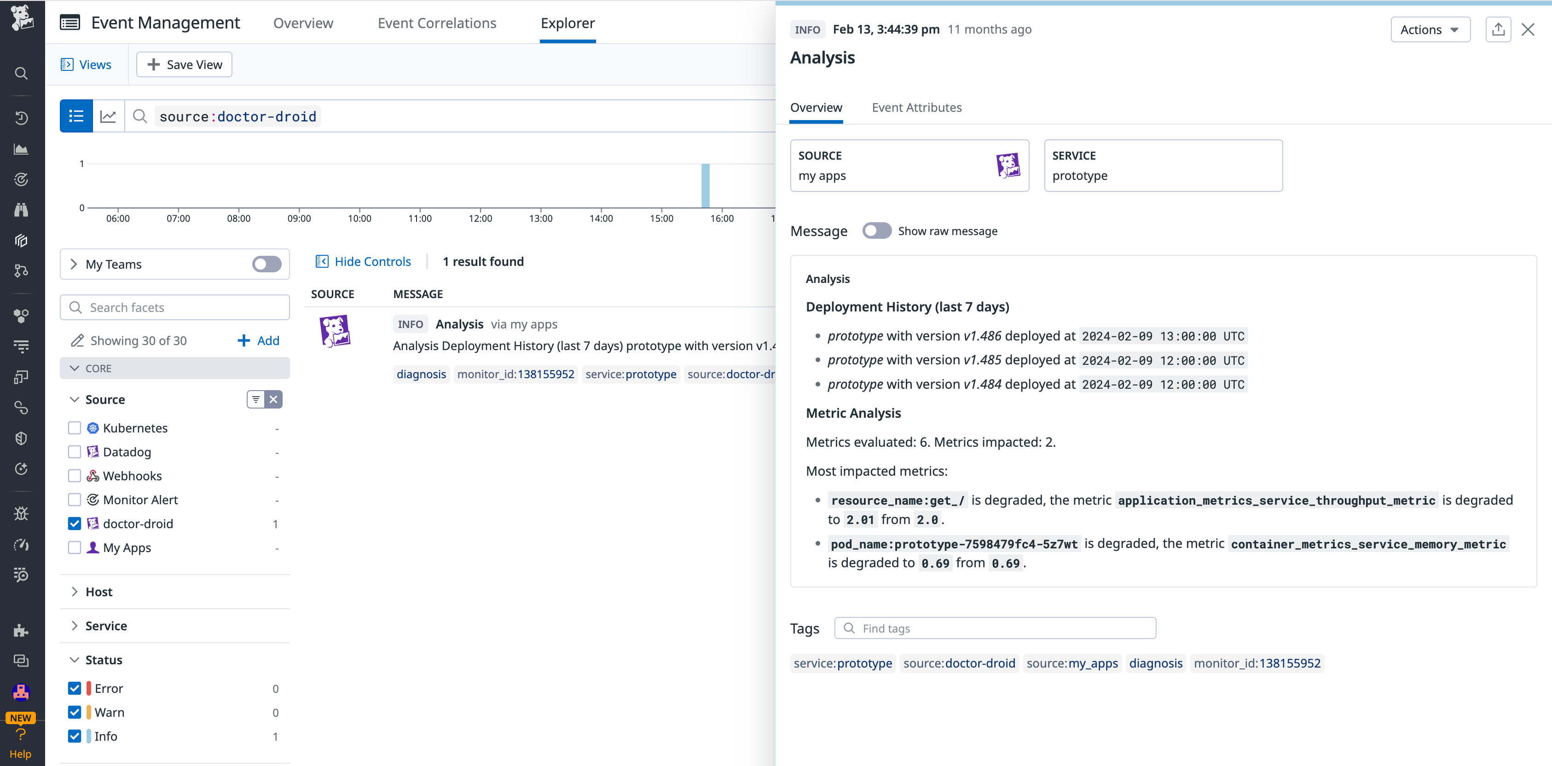Select the bug icon for Error Tracking
This screenshot has height=766, width=1552.
[x=21, y=514]
